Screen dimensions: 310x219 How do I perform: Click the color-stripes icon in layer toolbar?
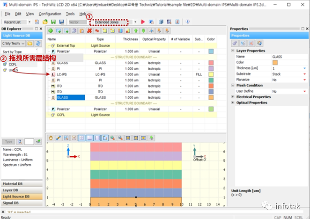pos(120,31)
